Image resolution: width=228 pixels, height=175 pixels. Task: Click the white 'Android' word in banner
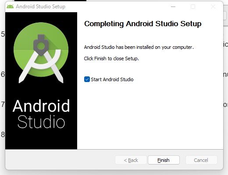(41, 106)
